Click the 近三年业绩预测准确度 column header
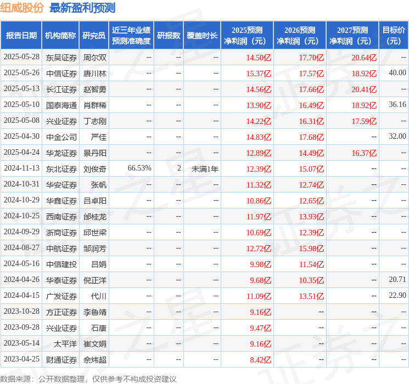Screen dimensions: 409x384 [x=131, y=36]
